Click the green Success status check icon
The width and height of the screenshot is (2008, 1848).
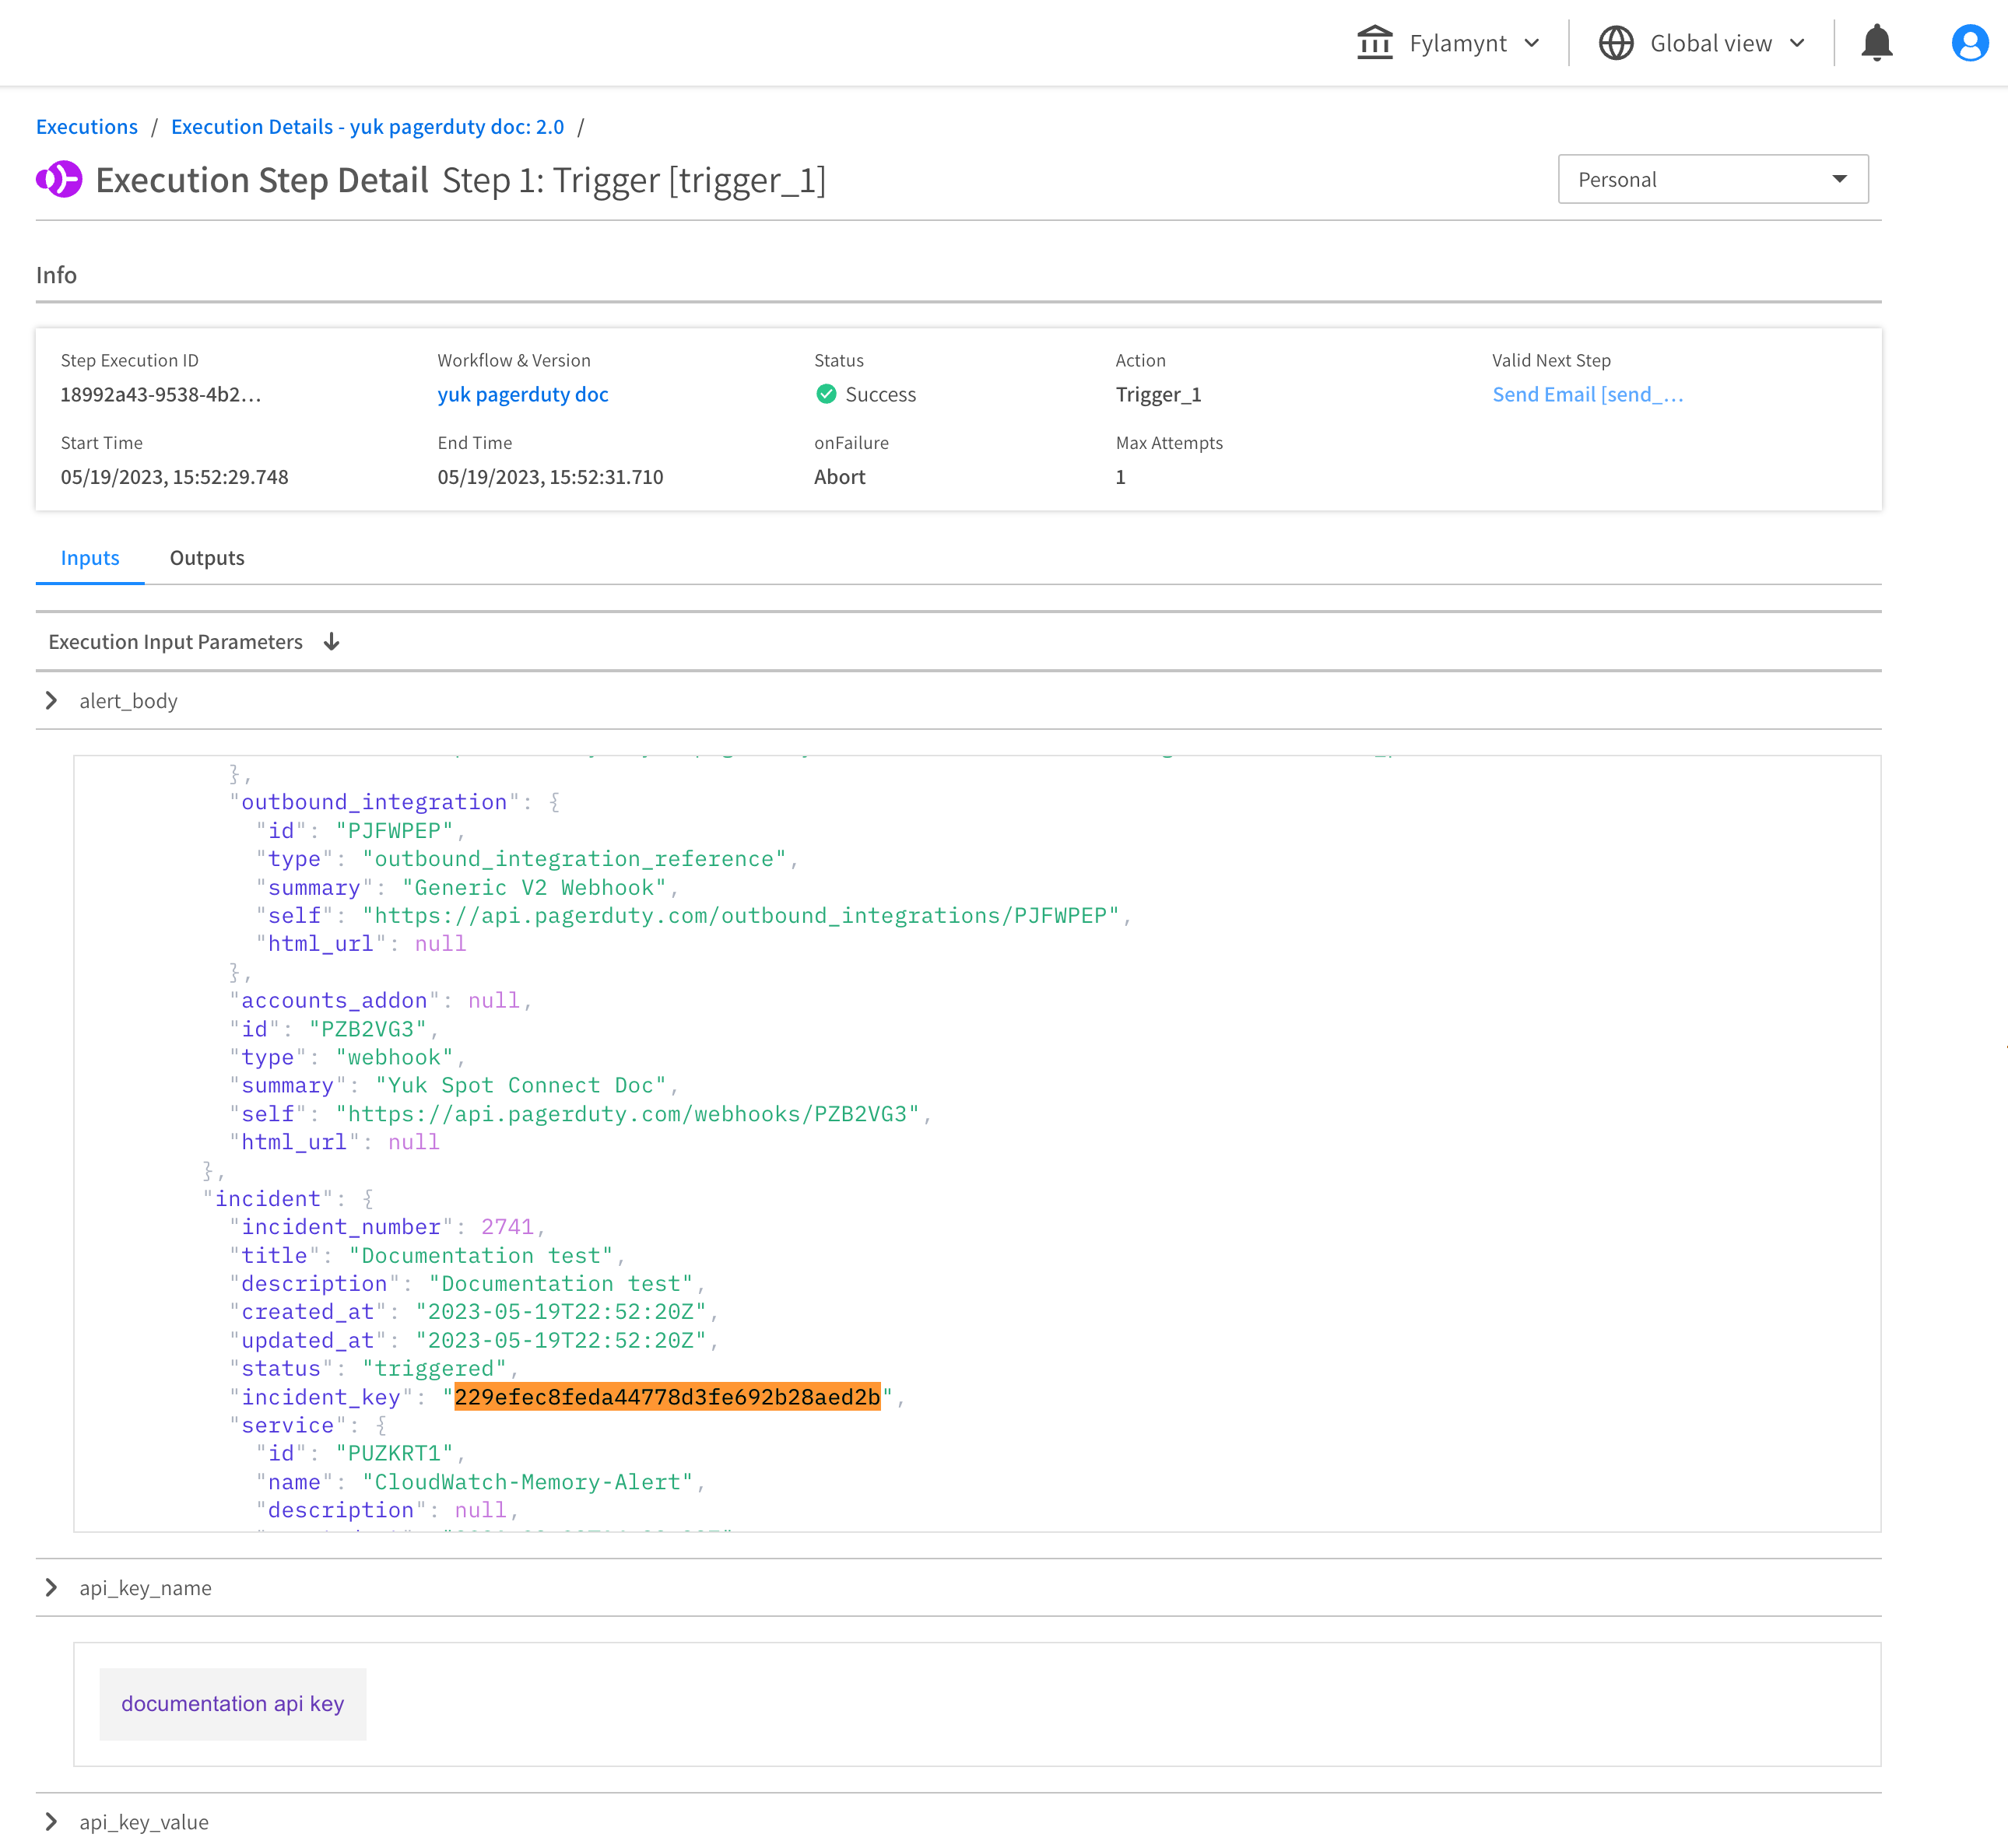click(826, 394)
